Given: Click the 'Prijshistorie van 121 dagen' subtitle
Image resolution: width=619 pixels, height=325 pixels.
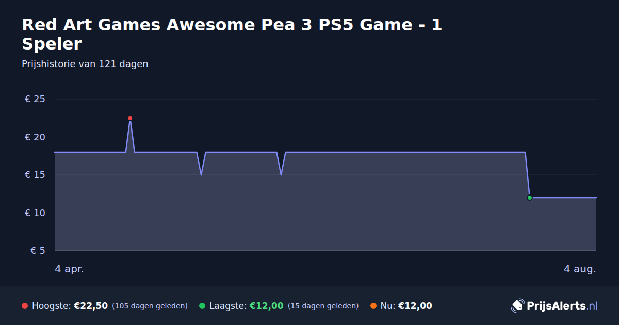Looking at the screenshot, I should (x=85, y=64).
